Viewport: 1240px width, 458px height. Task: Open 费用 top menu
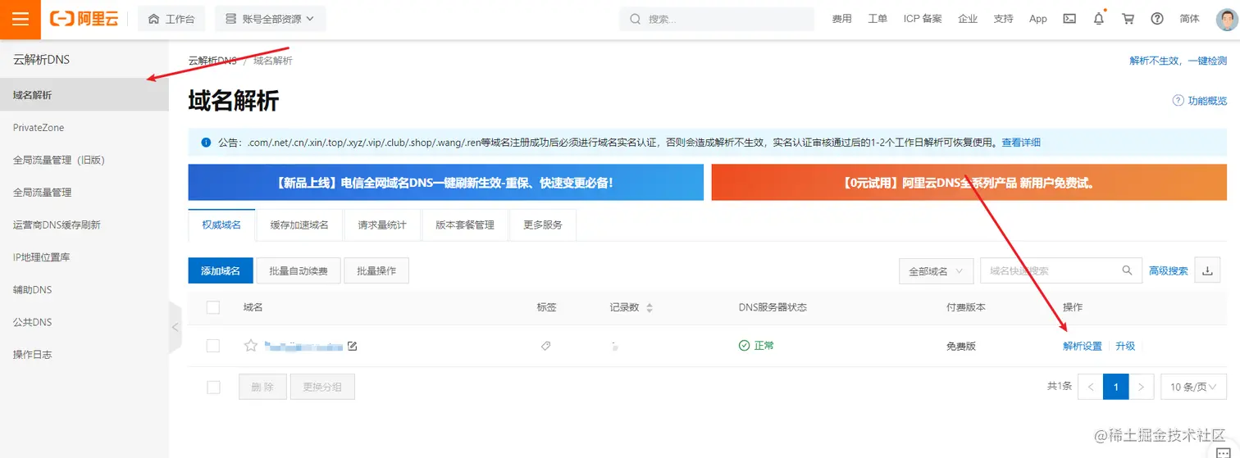842,19
